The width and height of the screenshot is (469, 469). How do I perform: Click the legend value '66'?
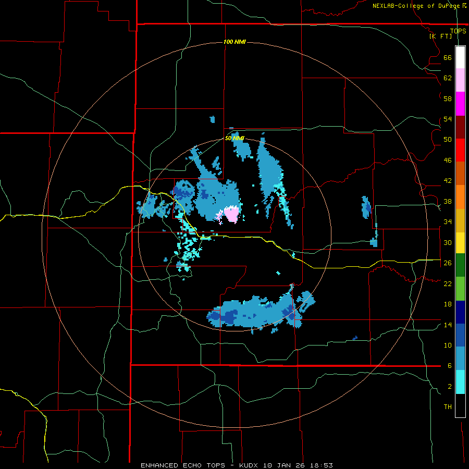pos(448,57)
